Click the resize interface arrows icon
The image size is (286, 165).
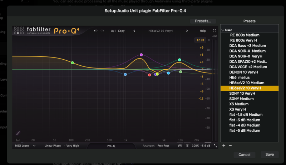coord(216,146)
